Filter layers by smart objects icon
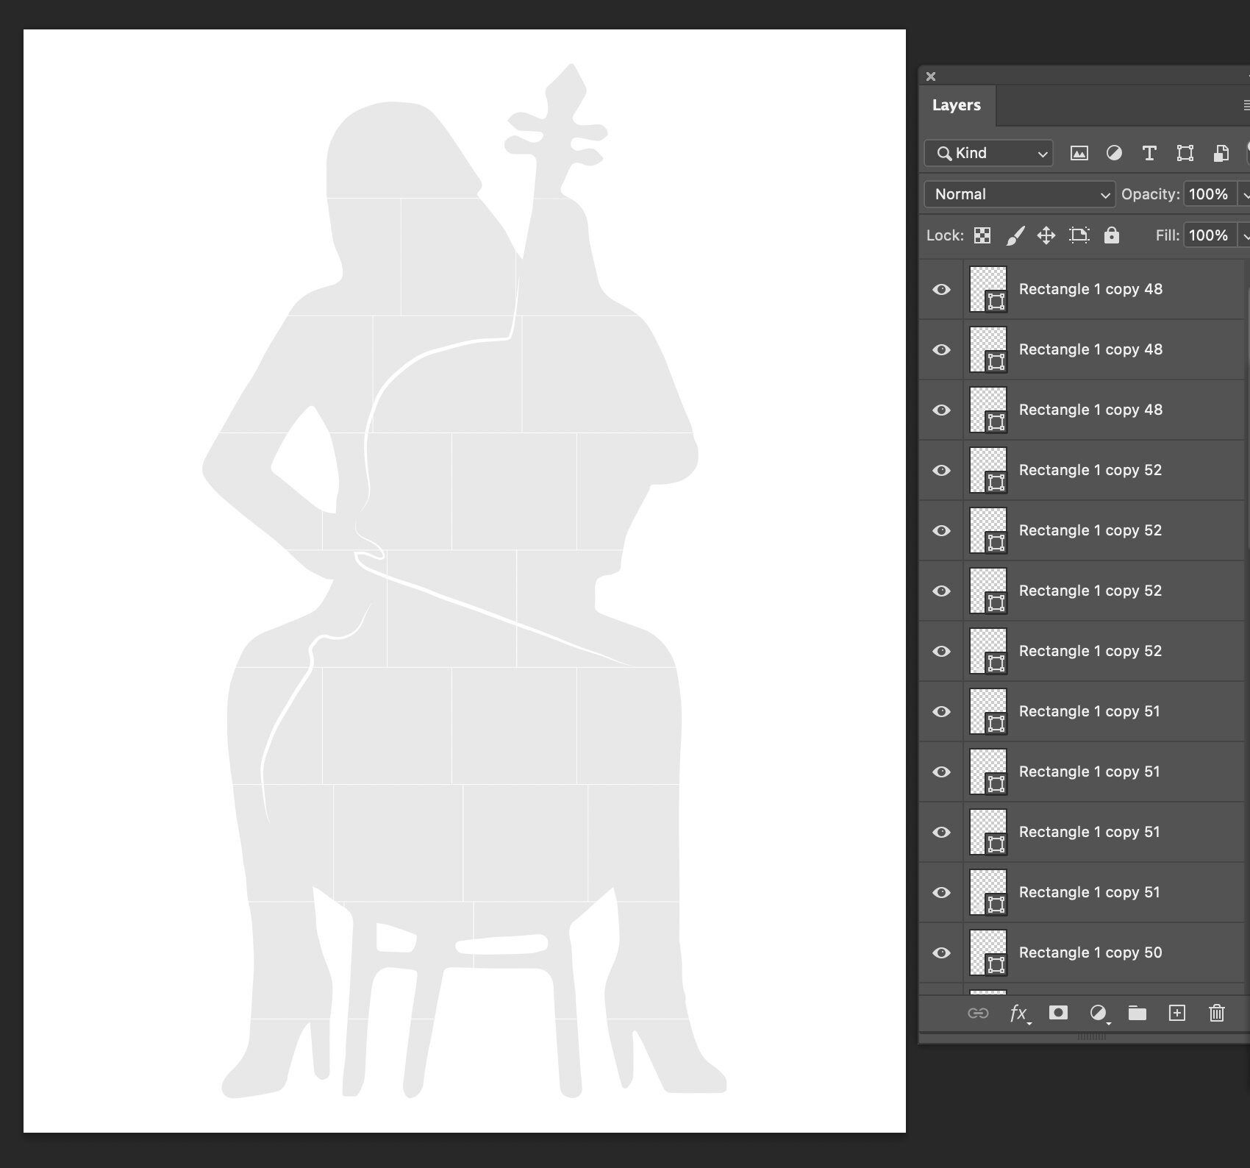 tap(1221, 153)
